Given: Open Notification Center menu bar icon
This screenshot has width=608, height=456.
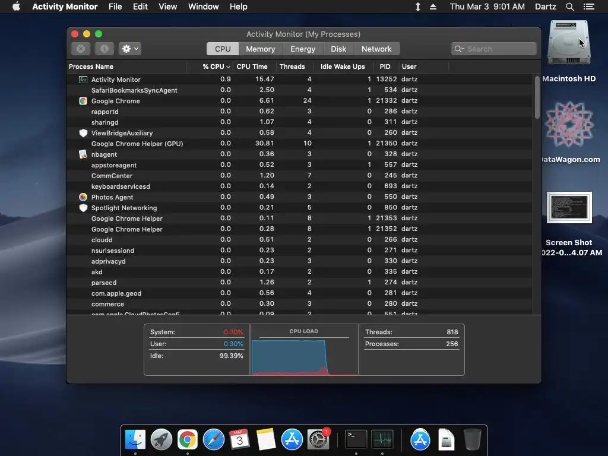Looking at the screenshot, I should 588,7.
